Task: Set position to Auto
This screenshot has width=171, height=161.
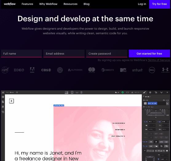Action: click(x=151, y=146)
